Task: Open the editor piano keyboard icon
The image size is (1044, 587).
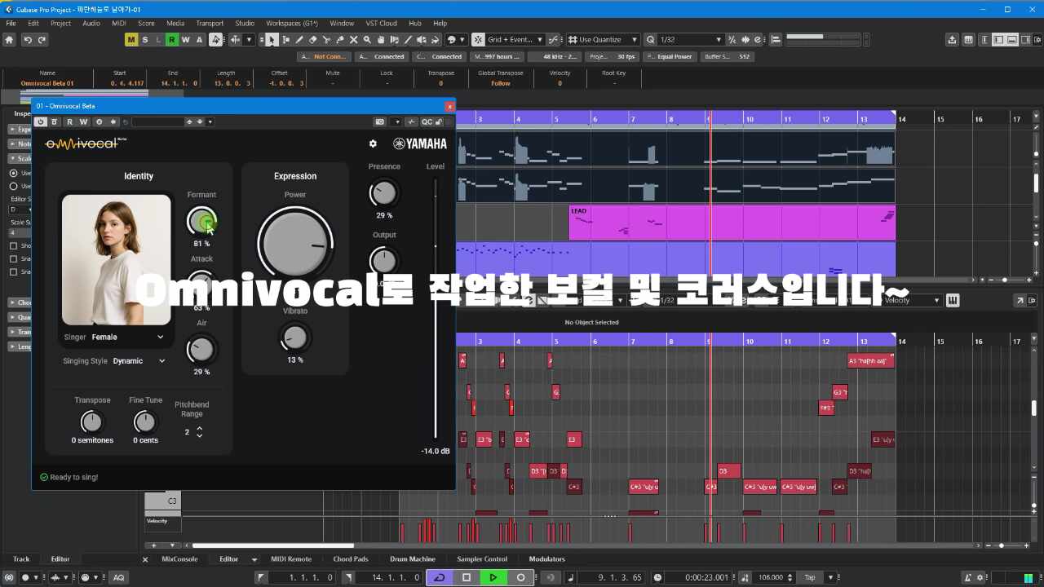Action: tap(952, 300)
